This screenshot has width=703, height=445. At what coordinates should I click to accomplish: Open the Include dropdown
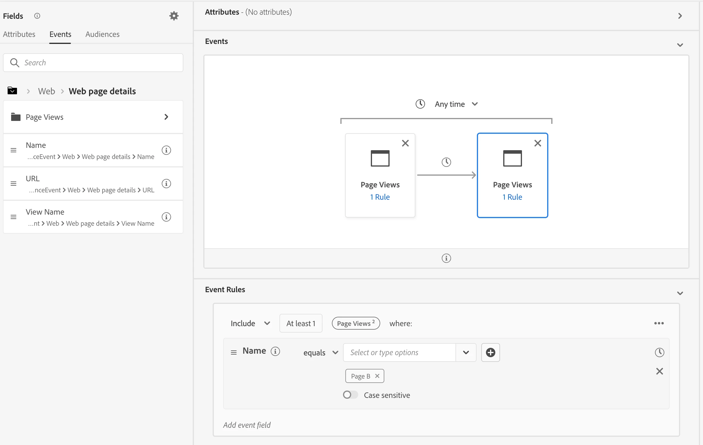coord(250,323)
